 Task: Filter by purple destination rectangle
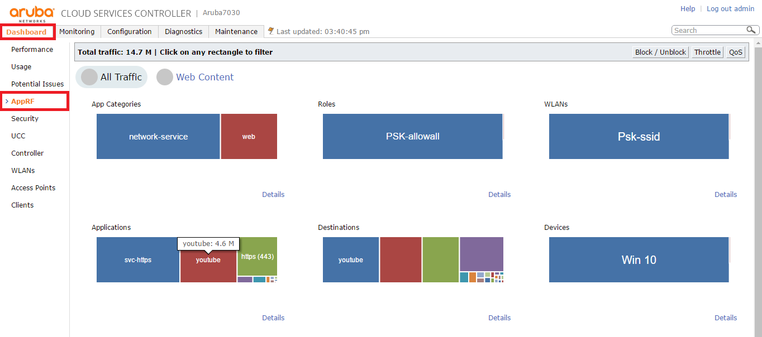coord(482,254)
